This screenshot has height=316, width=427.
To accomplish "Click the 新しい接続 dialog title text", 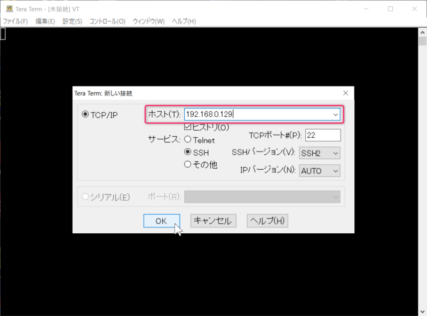I will pos(104,93).
